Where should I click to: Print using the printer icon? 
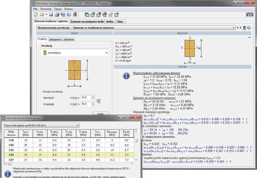57,14
